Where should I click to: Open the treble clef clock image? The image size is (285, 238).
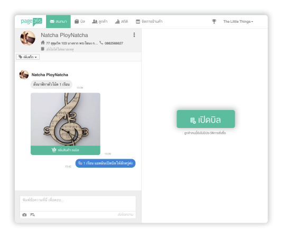(66, 120)
